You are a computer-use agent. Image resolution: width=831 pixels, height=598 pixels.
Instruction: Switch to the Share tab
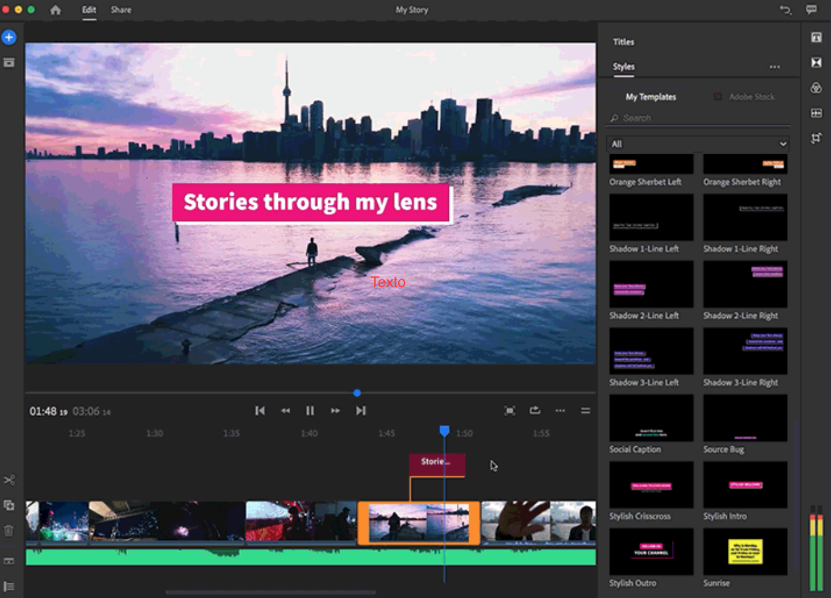point(120,10)
